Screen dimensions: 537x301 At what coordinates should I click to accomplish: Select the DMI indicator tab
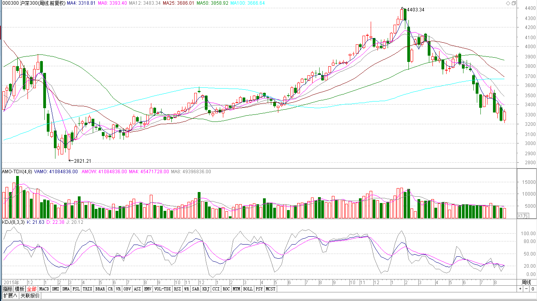click(x=55, y=289)
